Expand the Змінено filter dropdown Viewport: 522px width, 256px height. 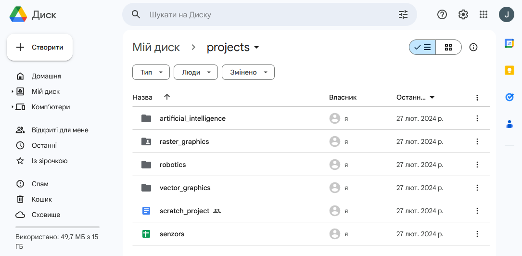[248, 72]
